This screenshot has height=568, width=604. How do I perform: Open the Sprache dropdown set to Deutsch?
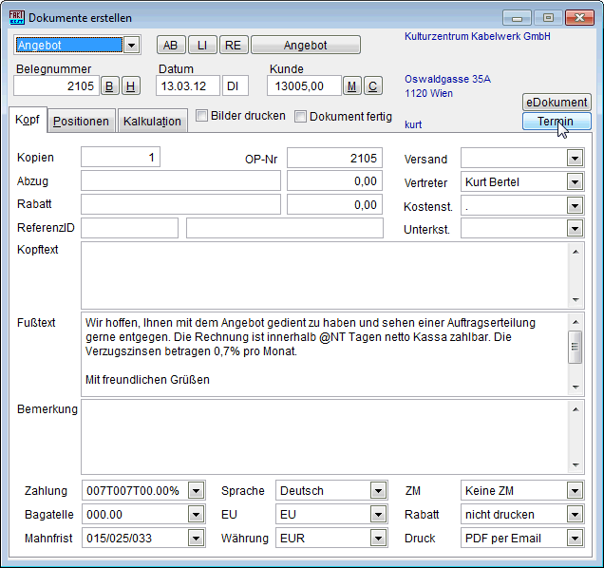[378, 490]
